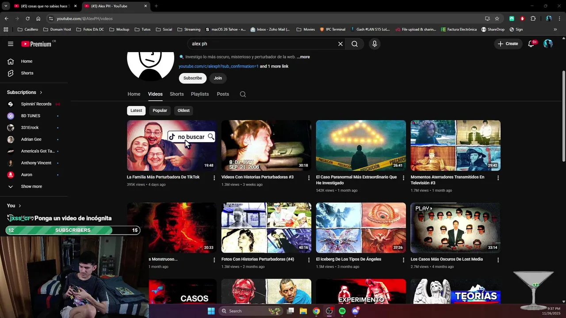The width and height of the screenshot is (566, 318).
Task: Open options for El Caso Paranormal video
Action: pyautogui.click(x=403, y=178)
